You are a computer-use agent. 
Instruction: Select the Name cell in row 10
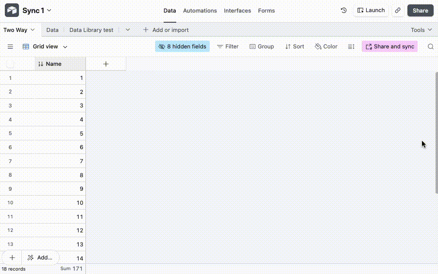coord(60,203)
